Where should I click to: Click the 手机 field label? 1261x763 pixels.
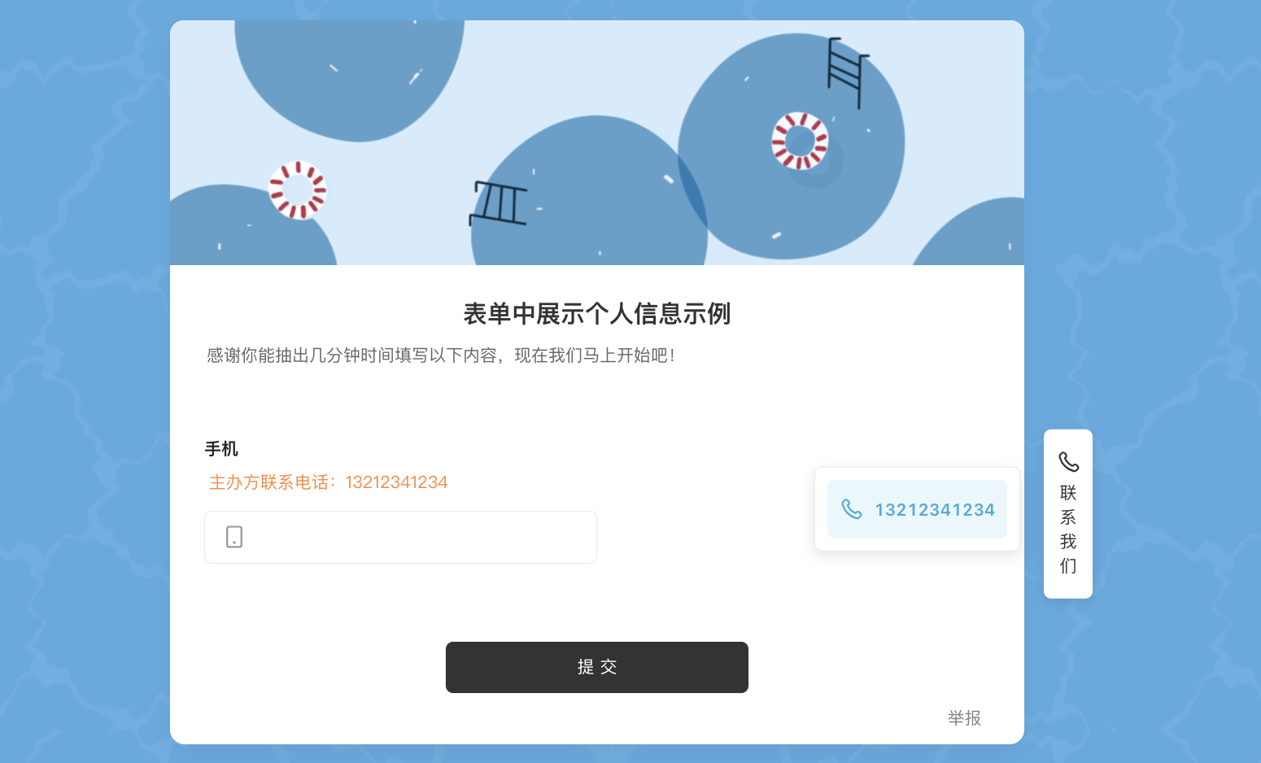221,449
